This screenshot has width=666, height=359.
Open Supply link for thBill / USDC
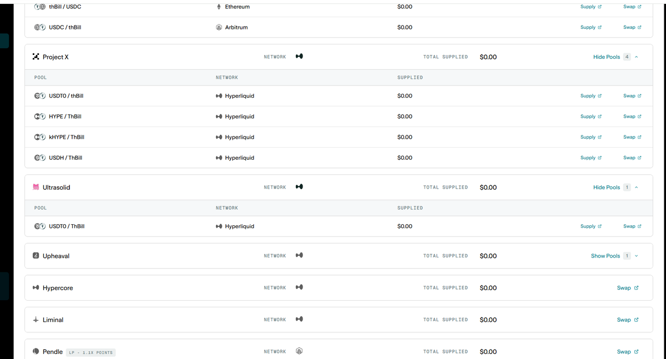click(x=591, y=7)
